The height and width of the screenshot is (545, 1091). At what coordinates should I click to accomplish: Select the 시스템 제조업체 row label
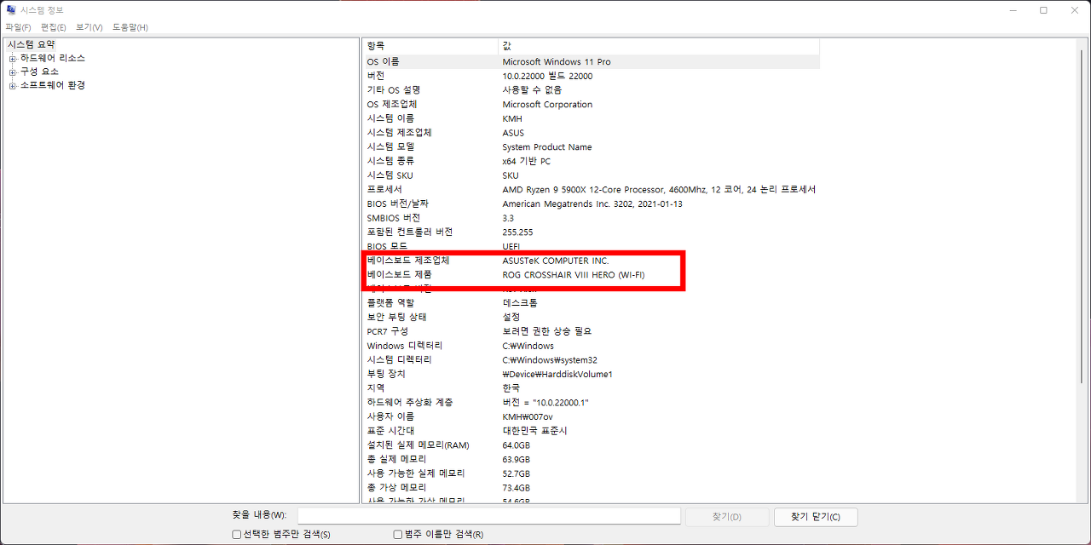400,133
